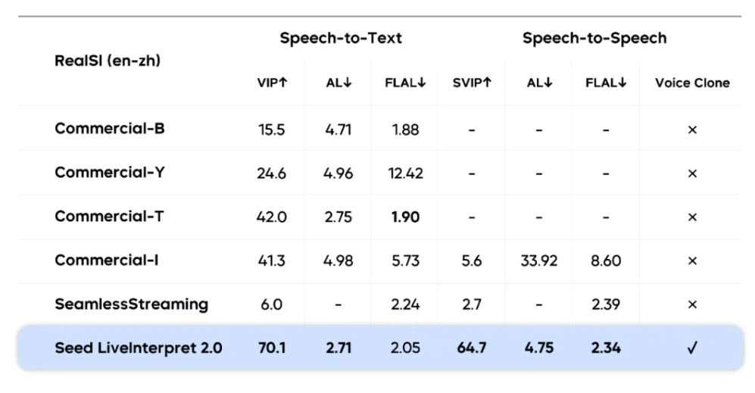Click the SVIP↑ column header
The height and width of the screenshot is (393, 755).
(x=472, y=83)
